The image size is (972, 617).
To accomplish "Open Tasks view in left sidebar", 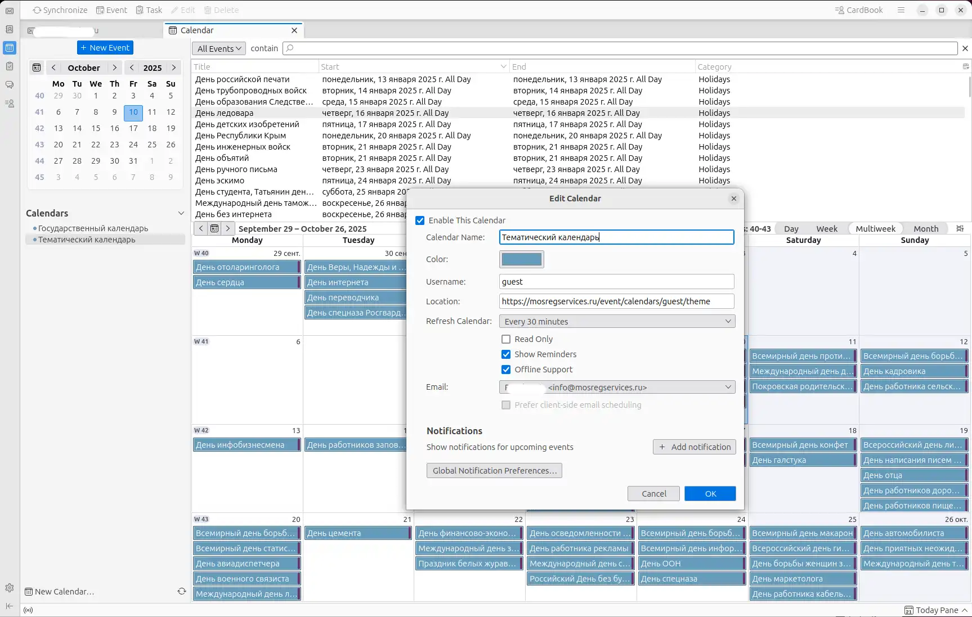I will pyautogui.click(x=10, y=66).
